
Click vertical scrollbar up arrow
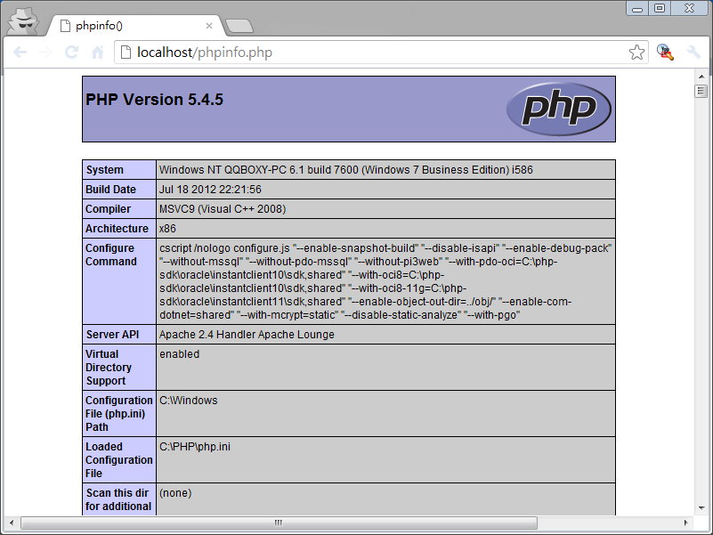701,77
